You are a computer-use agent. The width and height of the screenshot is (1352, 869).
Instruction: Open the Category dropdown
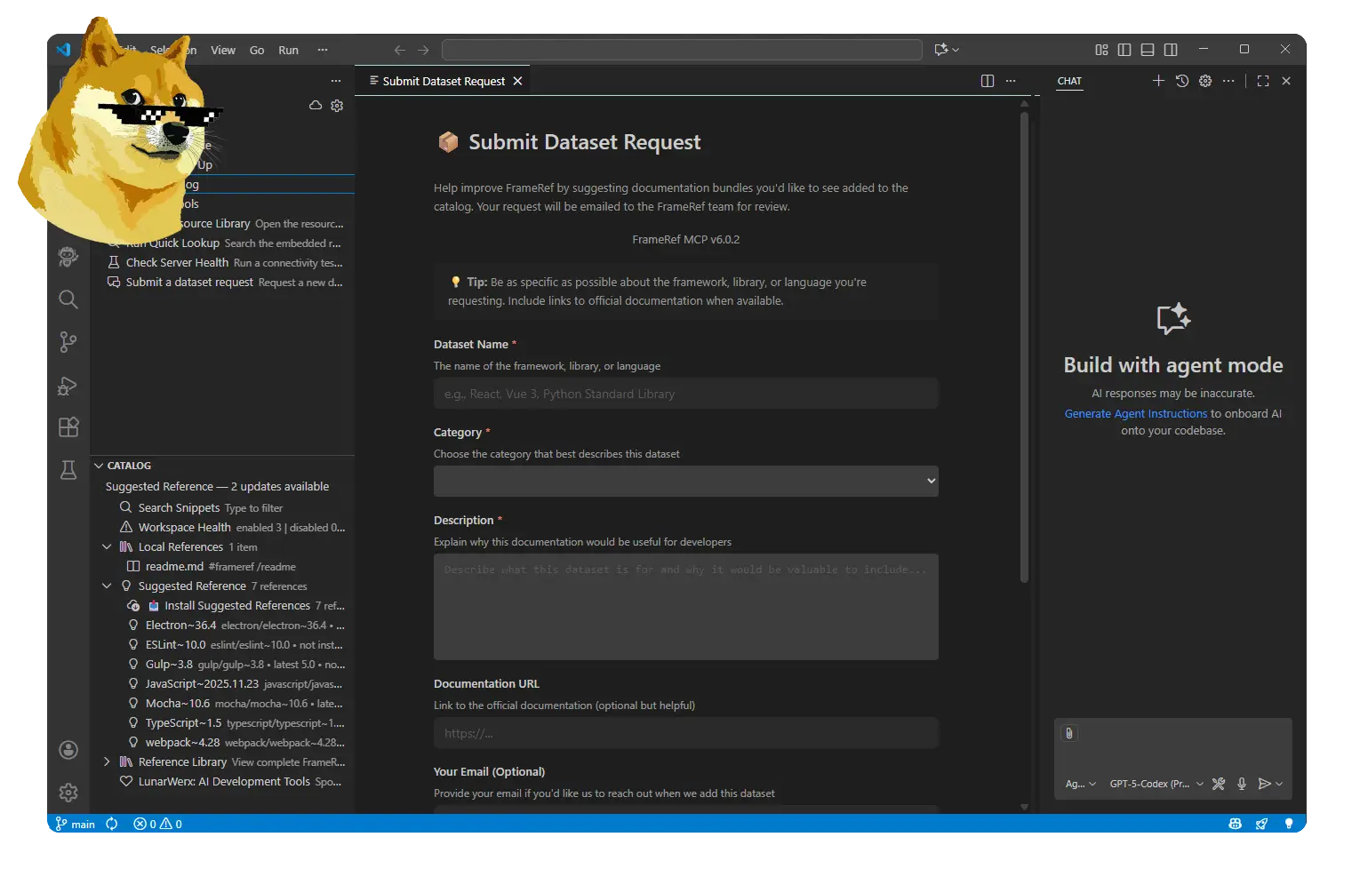[x=685, y=481]
